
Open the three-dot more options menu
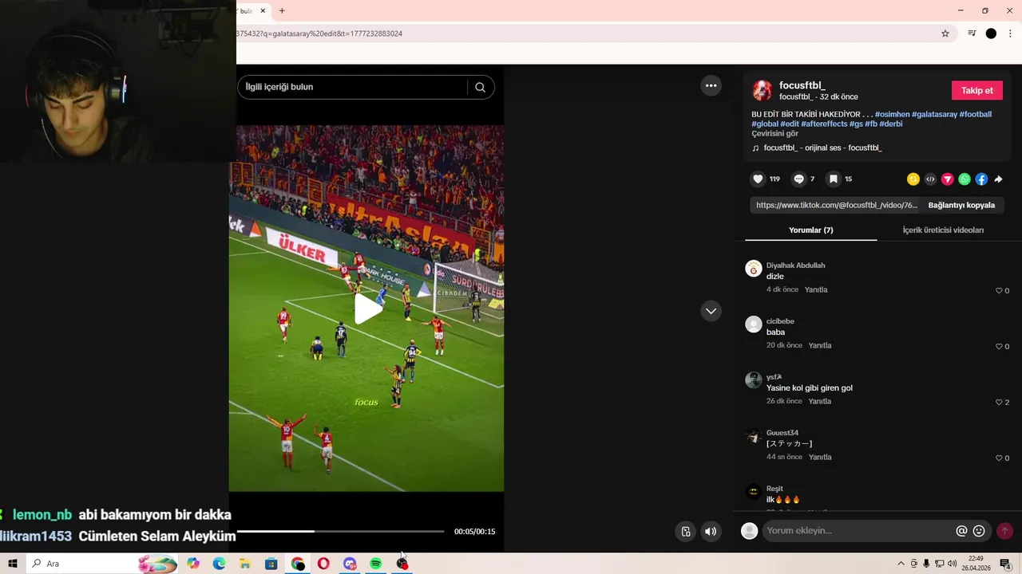click(711, 85)
